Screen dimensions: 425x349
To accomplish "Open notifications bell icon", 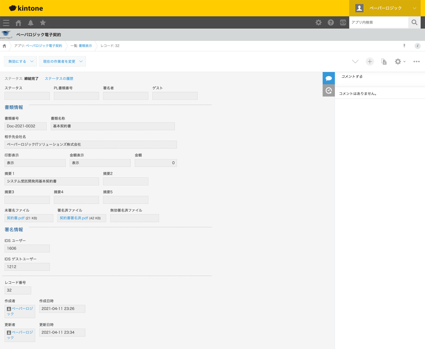I will [x=31, y=23].
